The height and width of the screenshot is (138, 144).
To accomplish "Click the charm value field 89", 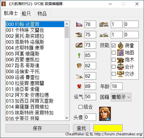I will pos(90,86).
